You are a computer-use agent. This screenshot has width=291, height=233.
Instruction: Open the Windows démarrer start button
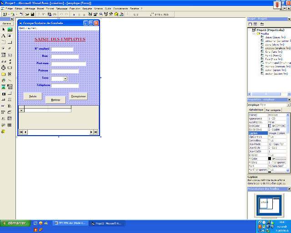(15, 223)
